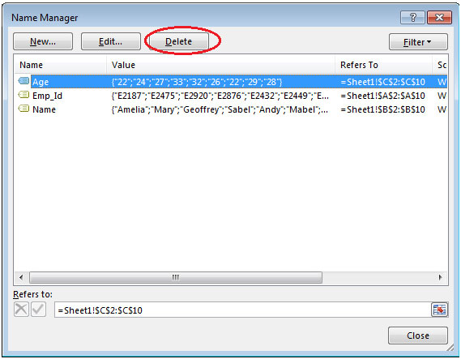
Task: Open the Edit... dialog button
Action: coord(110,41)
